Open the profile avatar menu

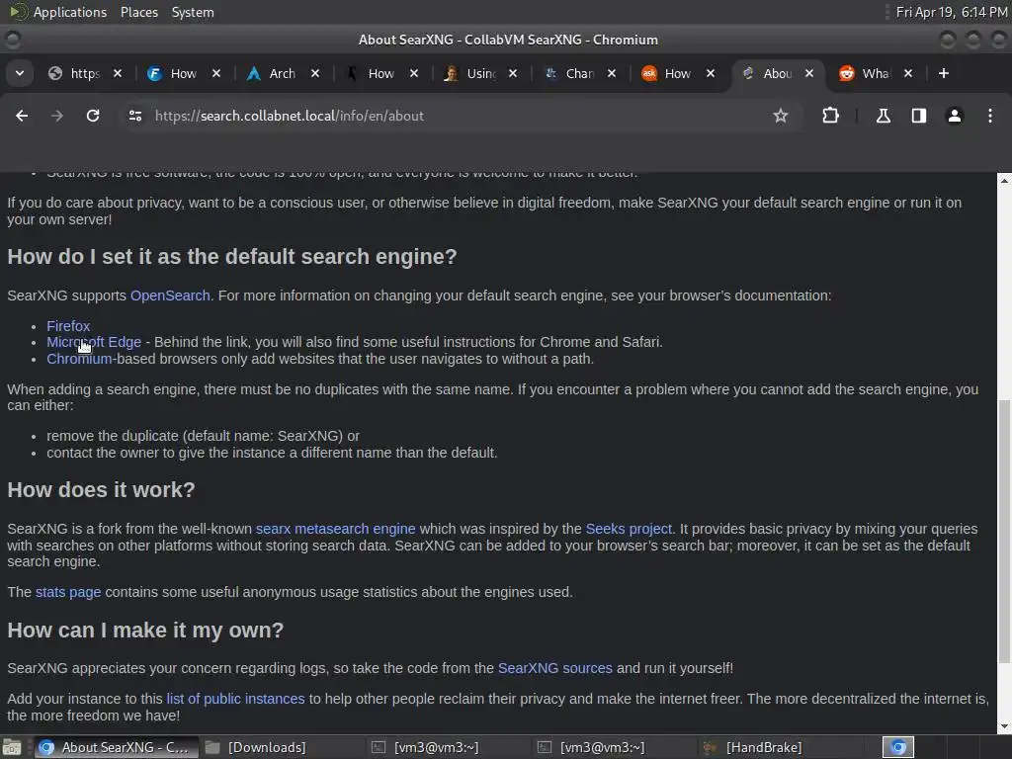[x=954, y=116]
